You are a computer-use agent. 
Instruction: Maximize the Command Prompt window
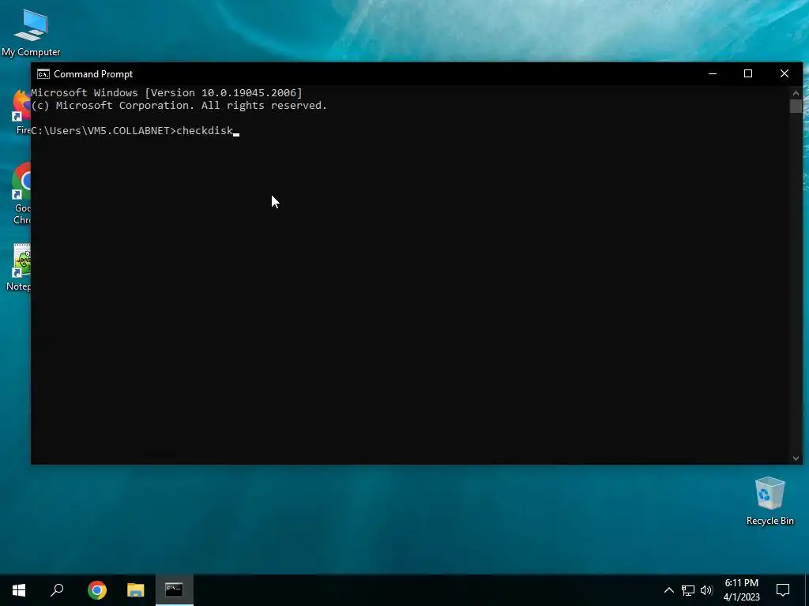(748, 73)
